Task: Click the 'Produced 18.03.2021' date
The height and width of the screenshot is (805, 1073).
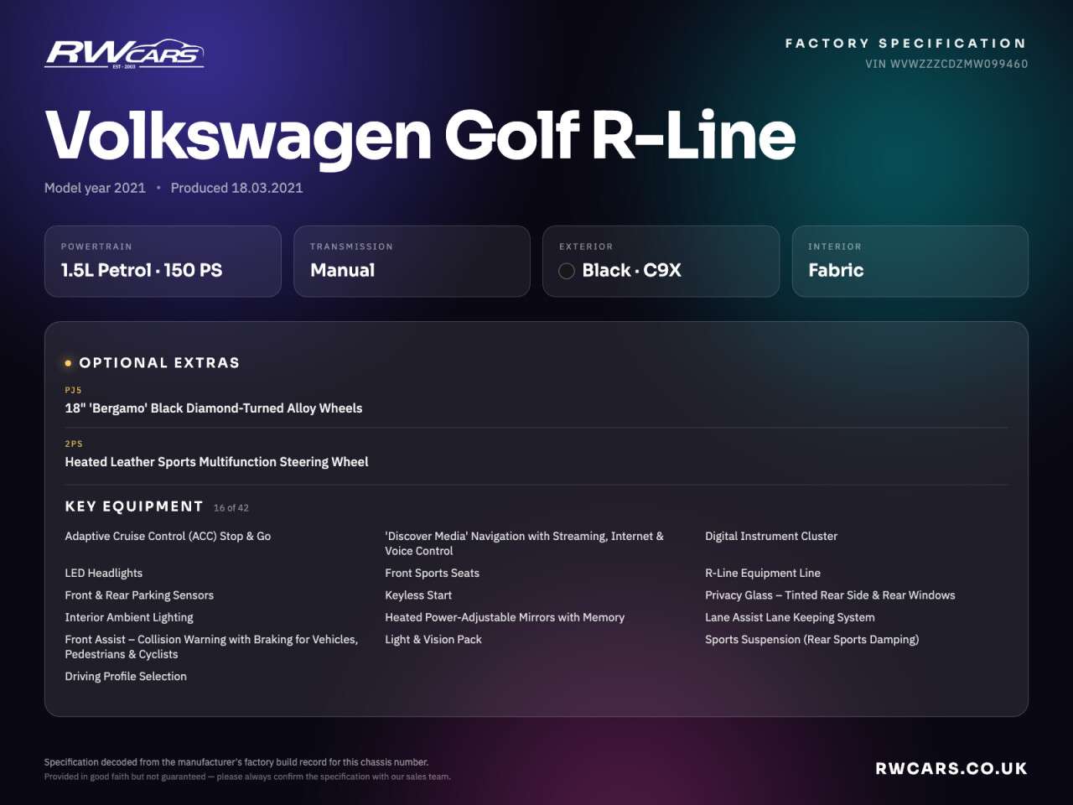Action: click(236, 188)
